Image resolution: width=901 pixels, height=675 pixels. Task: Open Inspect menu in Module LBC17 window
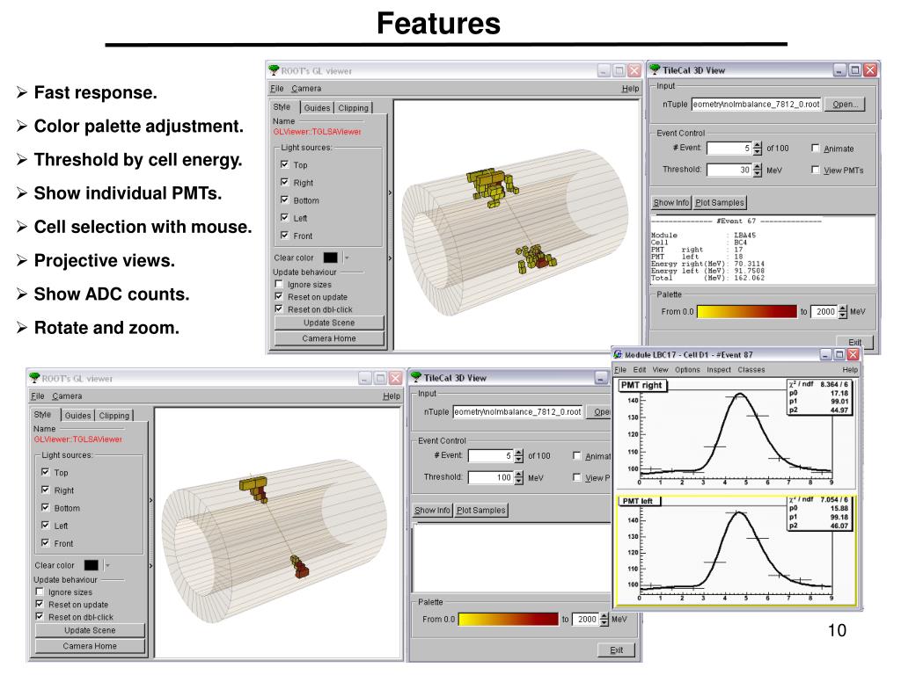pyautogui.click(x=719, y=370)
